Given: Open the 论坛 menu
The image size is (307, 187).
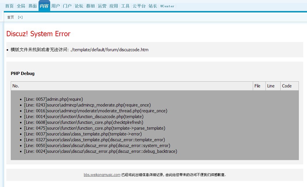Looking at the screenshot, I should 79,6.
